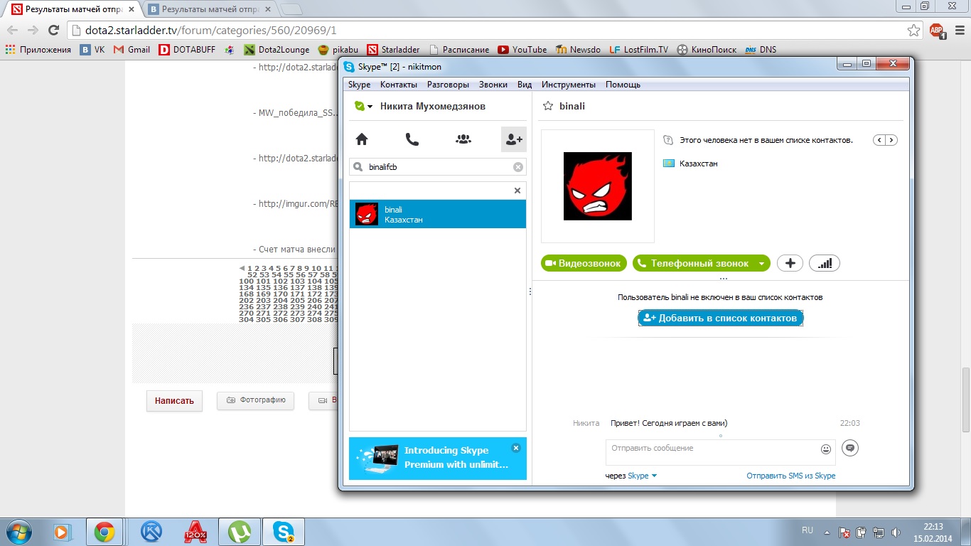
Task: Click binali's red angry face avatar
Action: coord(598,186)
